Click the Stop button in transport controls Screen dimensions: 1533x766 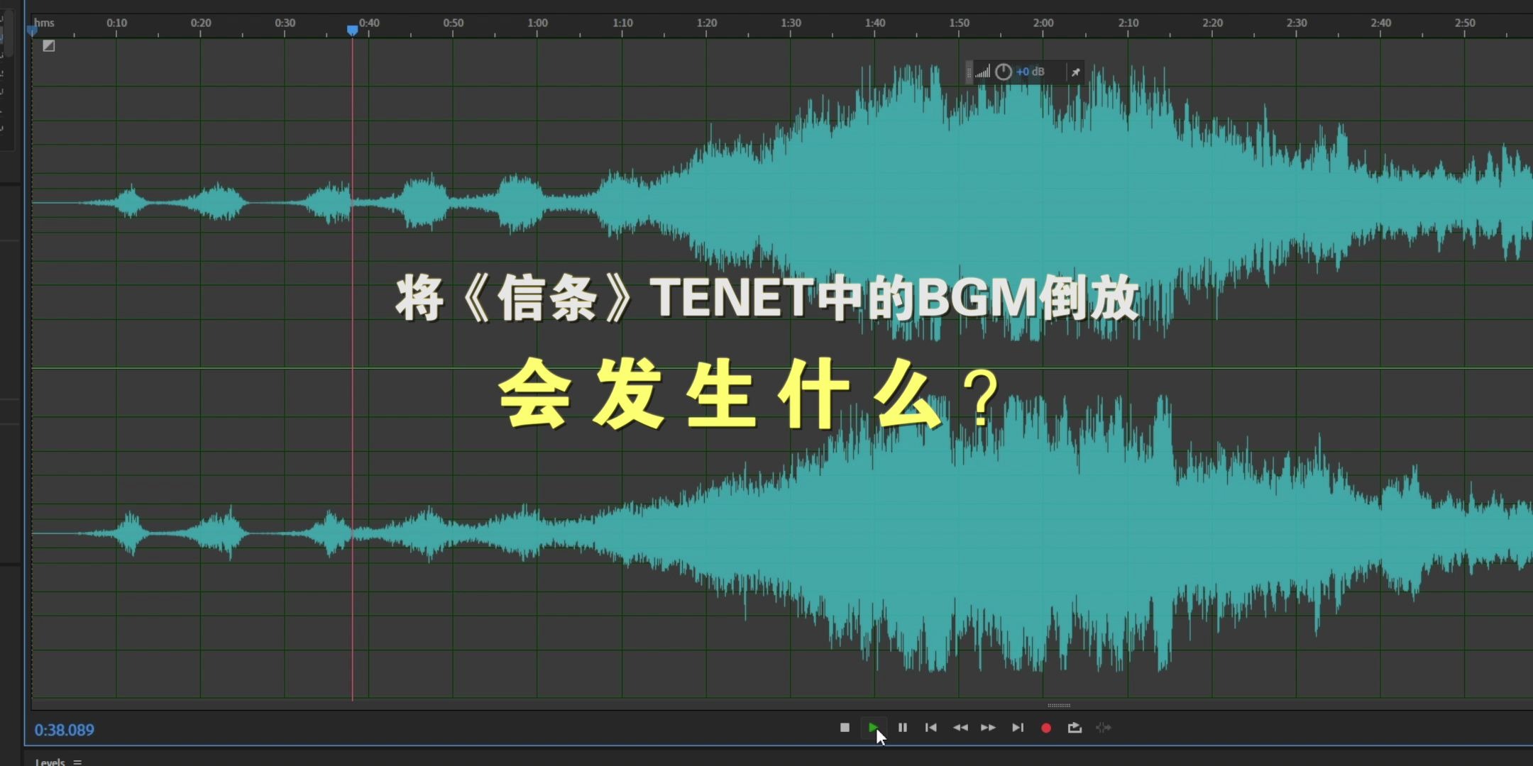point(845,728)
